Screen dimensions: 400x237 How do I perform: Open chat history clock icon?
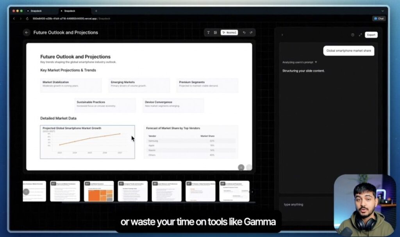click(353, 35)
